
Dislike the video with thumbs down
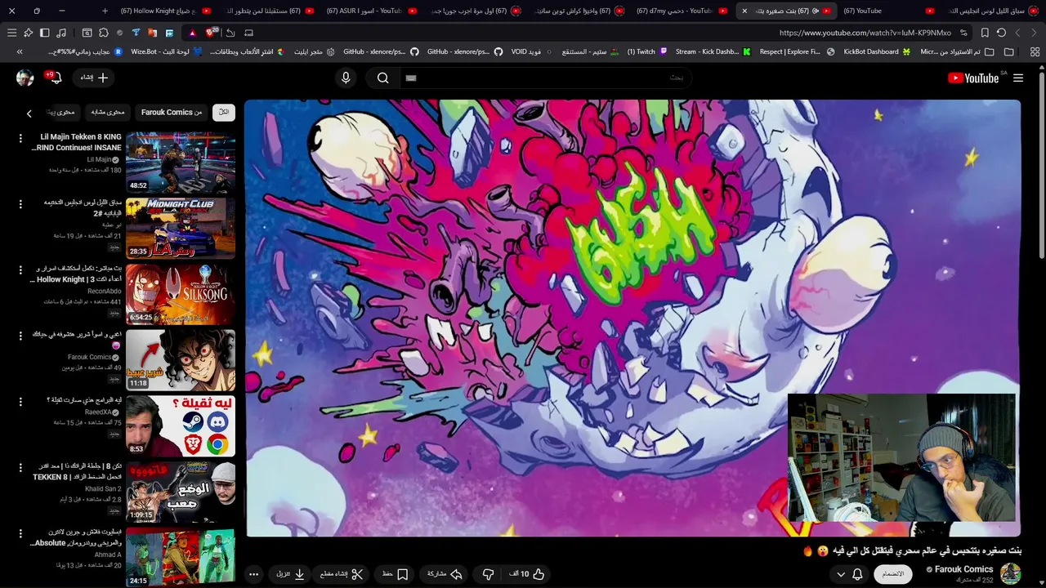click(488, 574)
